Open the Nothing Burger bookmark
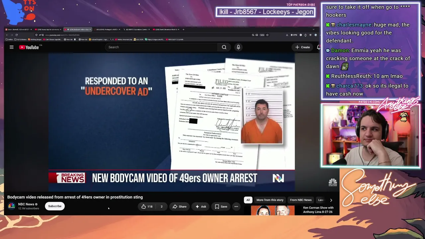This screenshot has height=239, width=425. [35, 40]
